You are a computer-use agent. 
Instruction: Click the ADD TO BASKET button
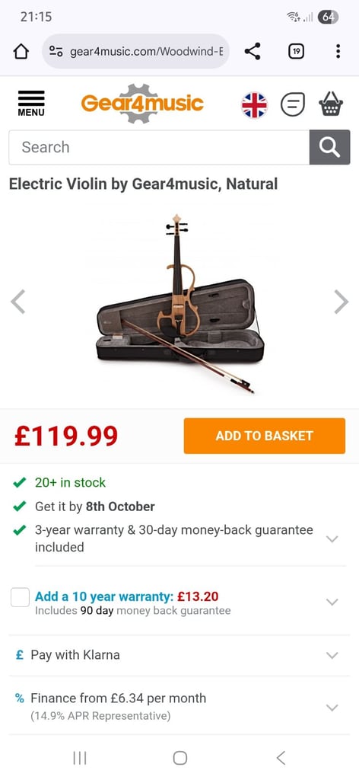264,436
